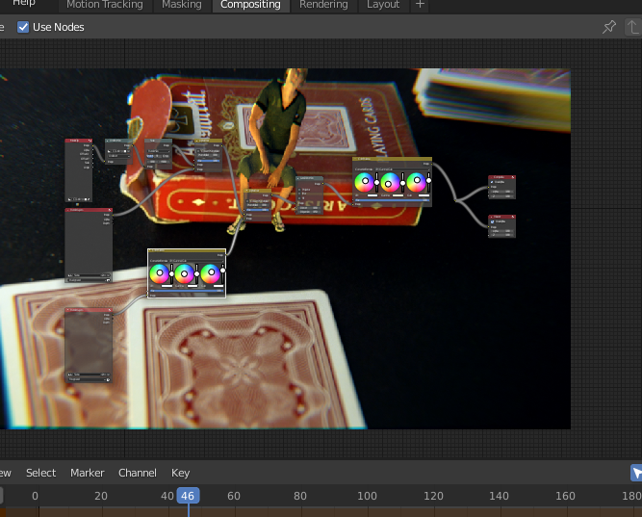This screenshot has height=517, width=642.
Task: Collapse the upper-right Color Balance node via its header triangle
Action: point(356,159)
